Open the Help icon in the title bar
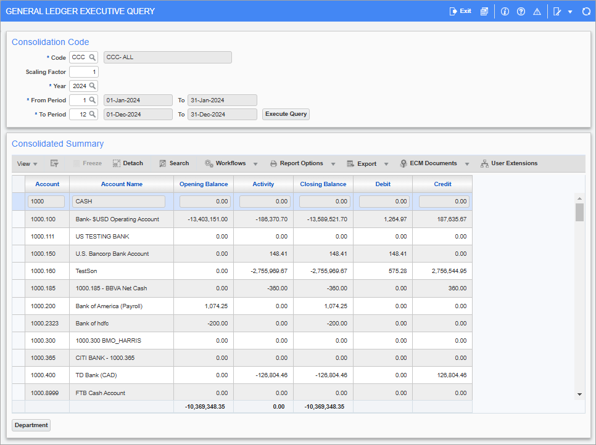This screenshot has height=445, width=596. click(521, 10)
